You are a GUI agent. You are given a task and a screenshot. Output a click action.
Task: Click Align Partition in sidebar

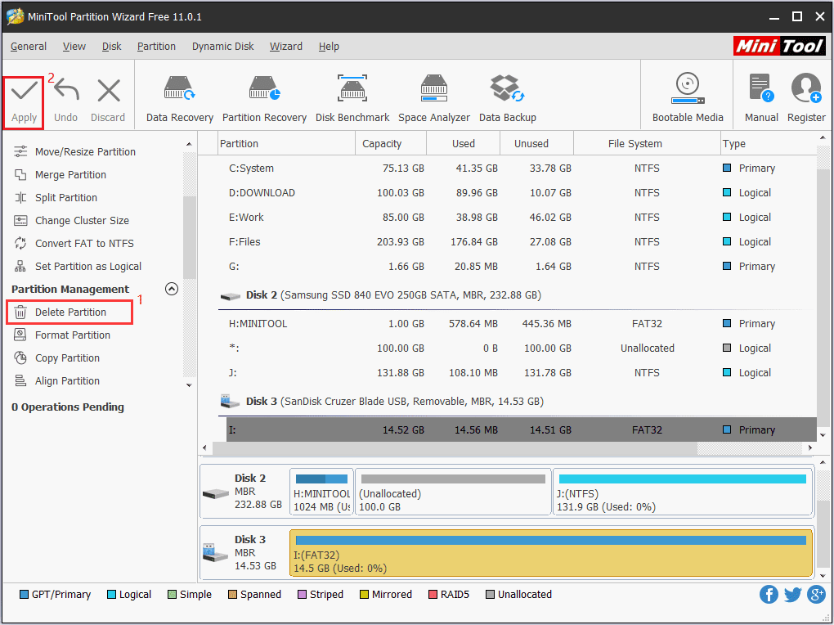coord(67,380)
